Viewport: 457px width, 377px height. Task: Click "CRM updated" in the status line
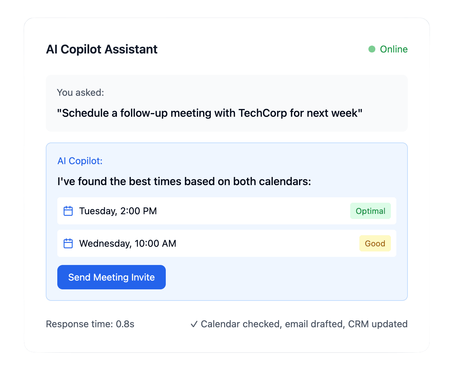378,324
